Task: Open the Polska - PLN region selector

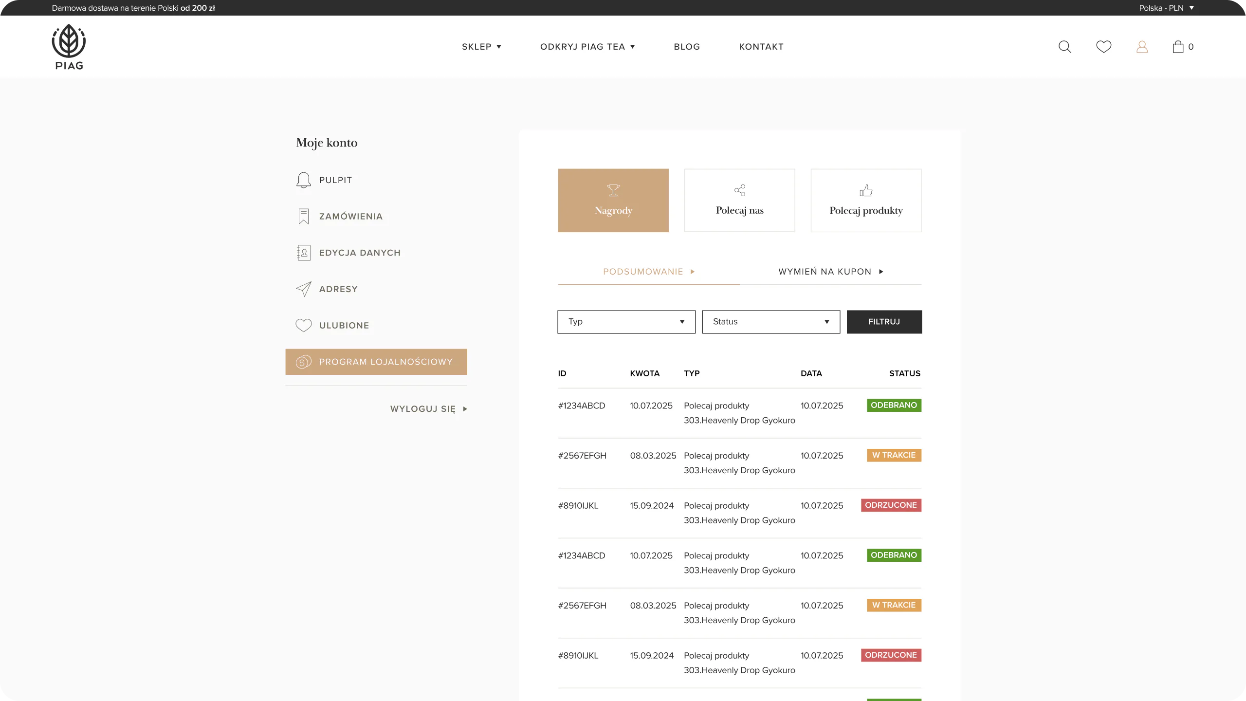Action: click(x=1166, y=8)
